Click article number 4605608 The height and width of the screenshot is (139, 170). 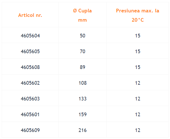click(x=30, y=67)
